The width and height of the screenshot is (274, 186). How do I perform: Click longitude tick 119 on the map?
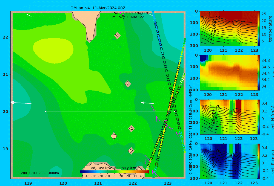(28, 183)
